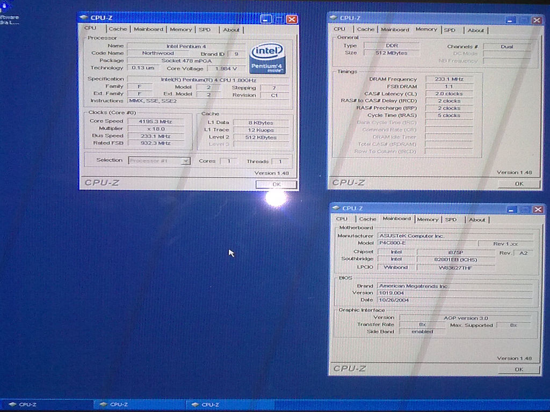Click the Name value "Intel Pentium 4"
The width and height of the screenshot is (550, 412).
click(186, 46)
